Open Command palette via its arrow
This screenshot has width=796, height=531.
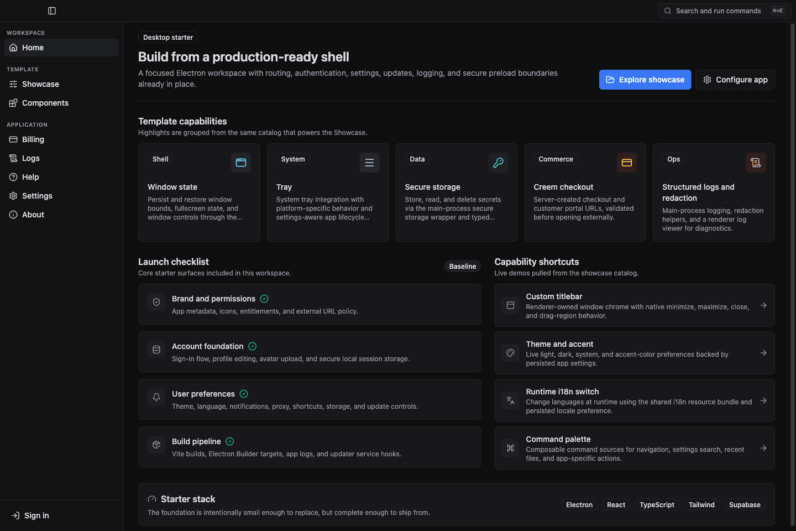click(x=763, y=448)
